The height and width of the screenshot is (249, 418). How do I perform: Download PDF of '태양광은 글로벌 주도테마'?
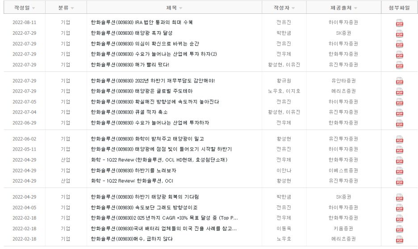[399, 91]
